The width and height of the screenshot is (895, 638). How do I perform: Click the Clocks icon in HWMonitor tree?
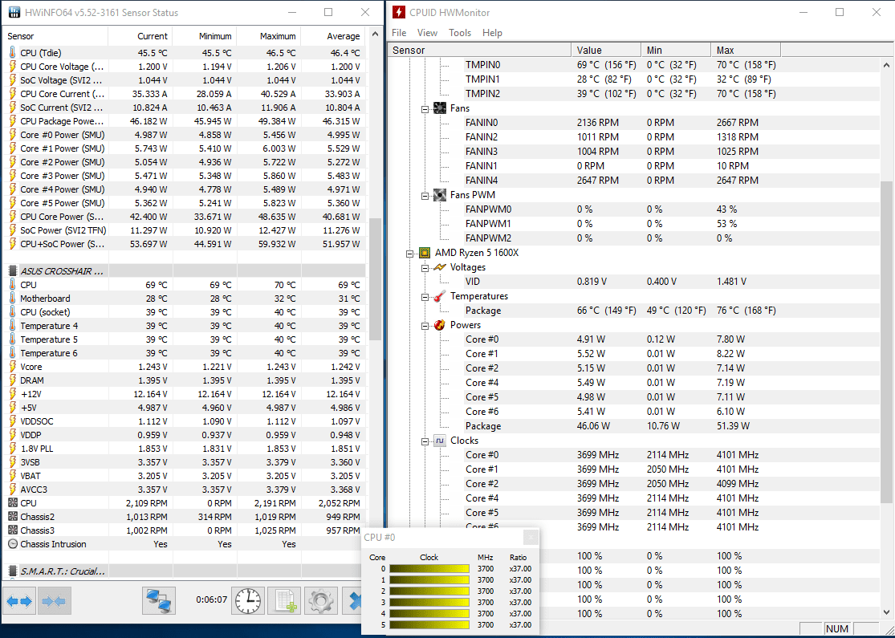click(x=440, y=441)
